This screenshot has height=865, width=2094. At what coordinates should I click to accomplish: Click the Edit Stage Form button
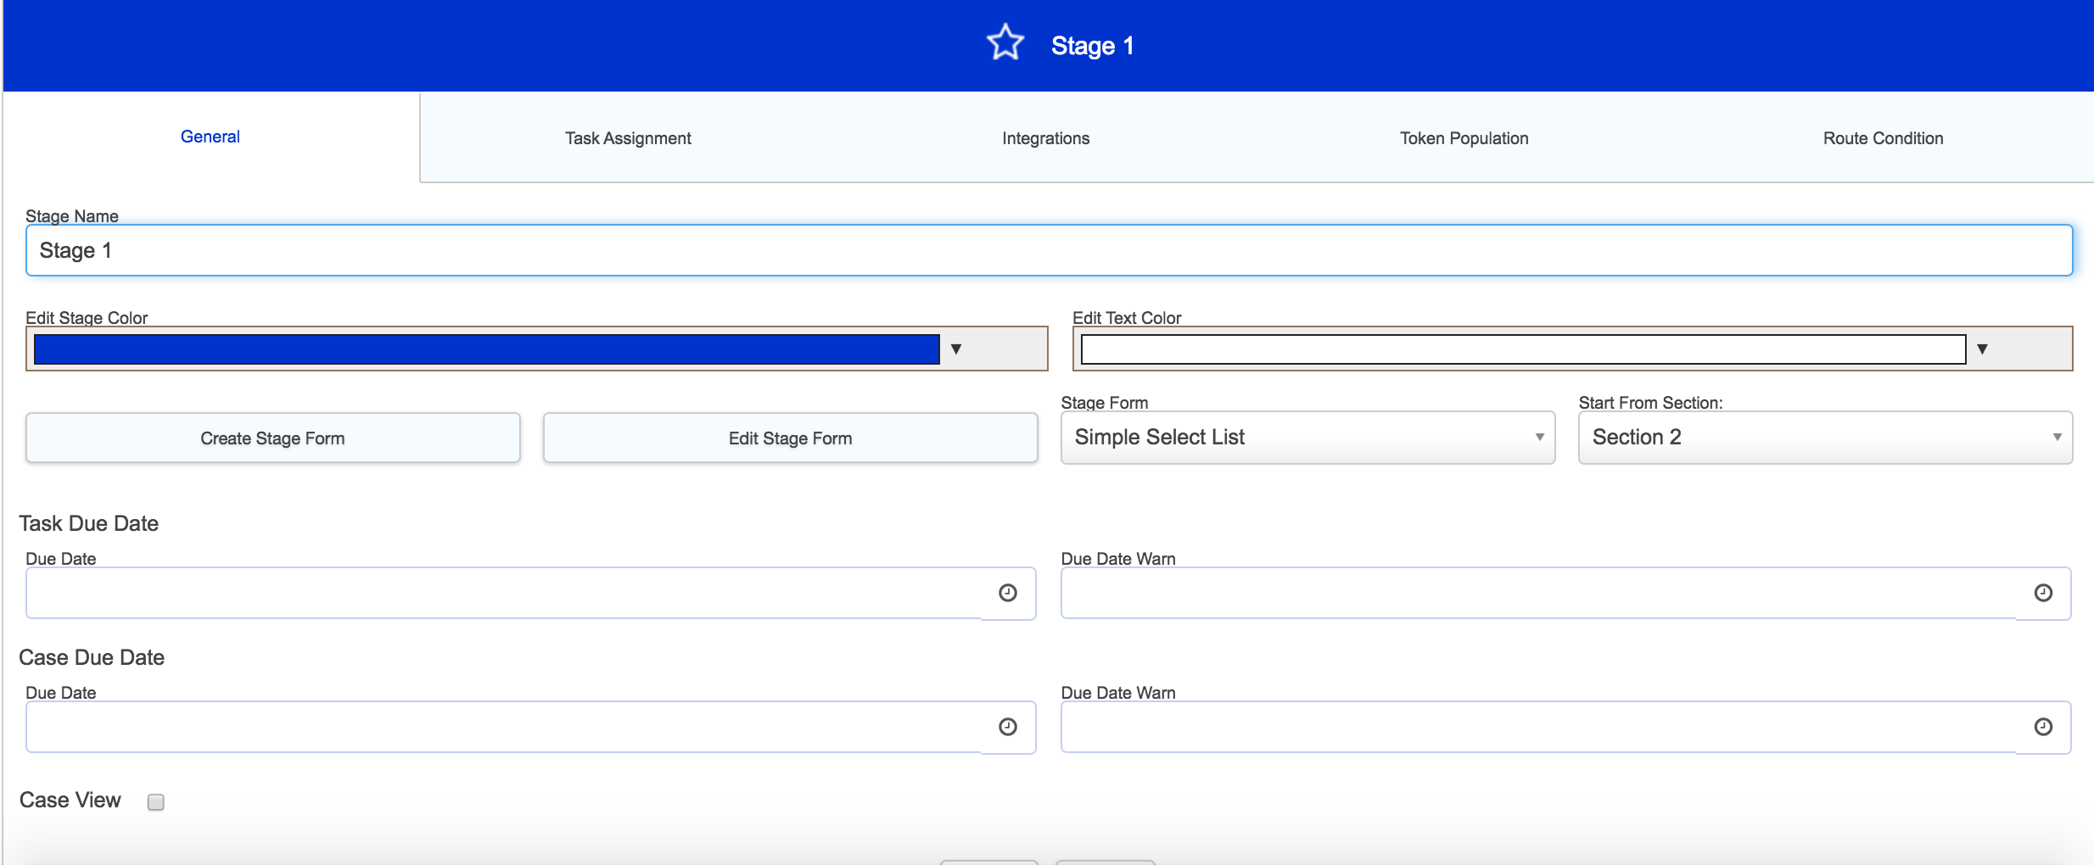click(790, 438)
